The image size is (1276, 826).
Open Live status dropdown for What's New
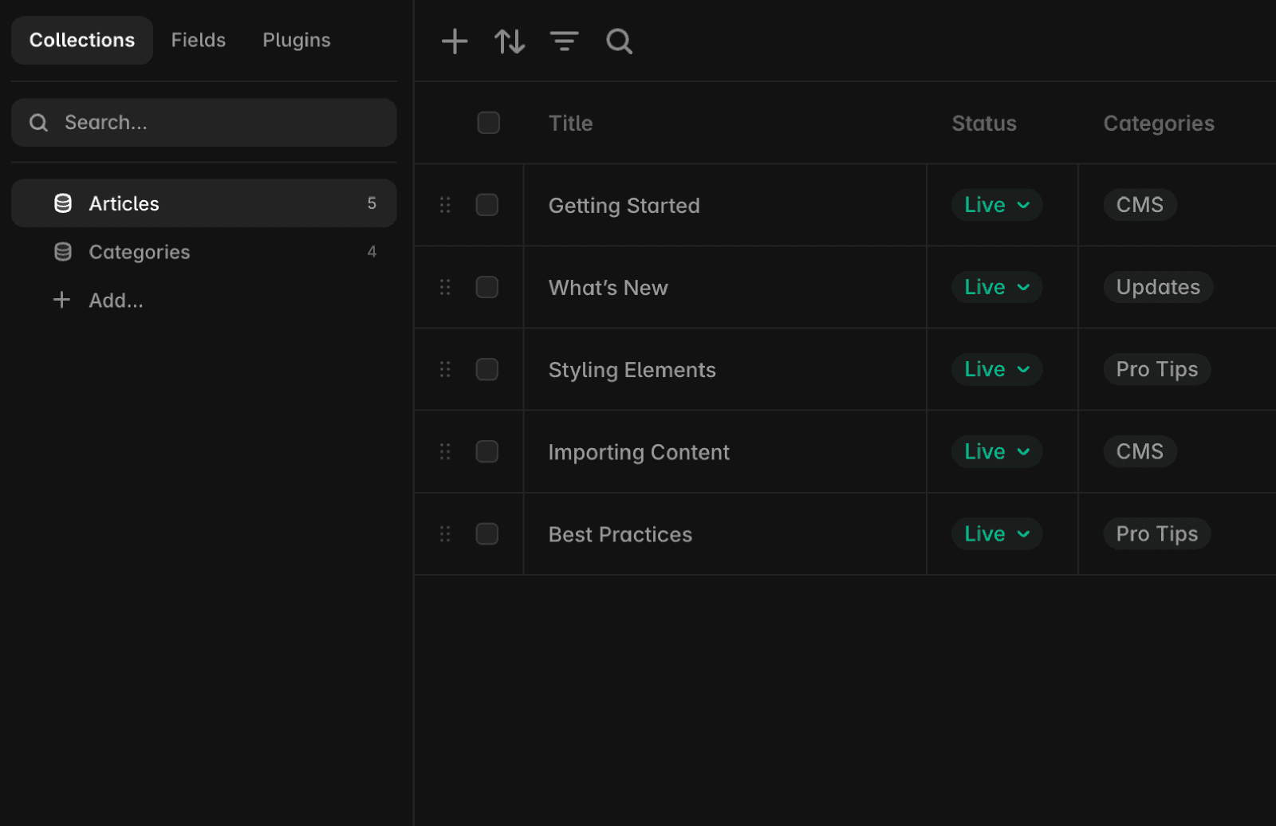pyautogui.click(x=997, y=287)
